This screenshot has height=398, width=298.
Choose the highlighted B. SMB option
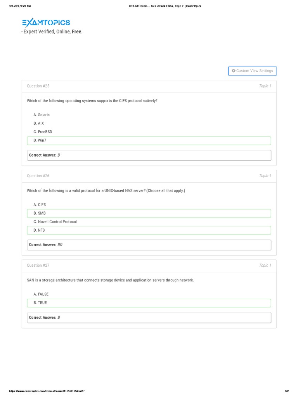[149, 213]
